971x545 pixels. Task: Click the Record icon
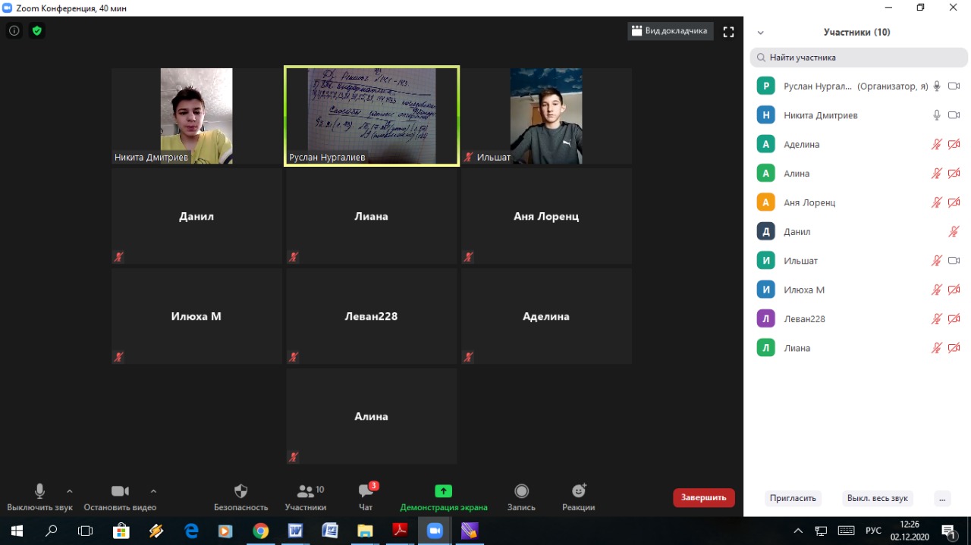pyautogui.click(x=521, y=492)
